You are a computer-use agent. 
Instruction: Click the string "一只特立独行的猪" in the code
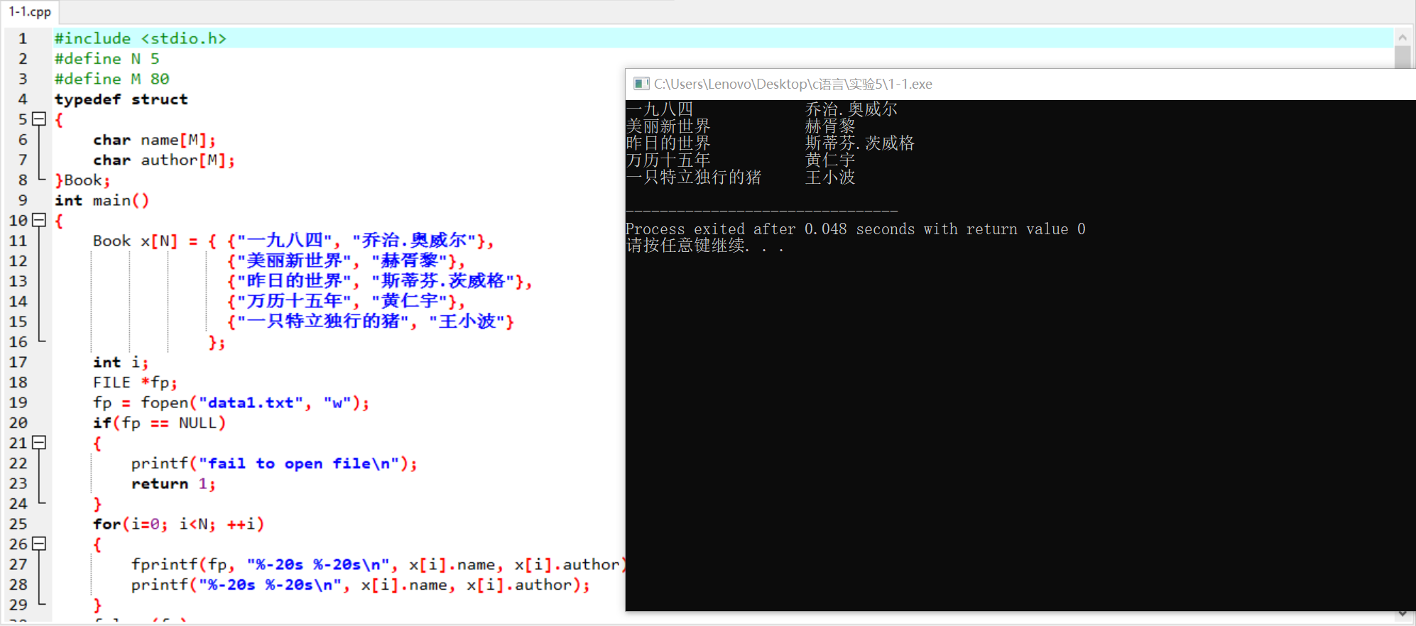[323, 322]
